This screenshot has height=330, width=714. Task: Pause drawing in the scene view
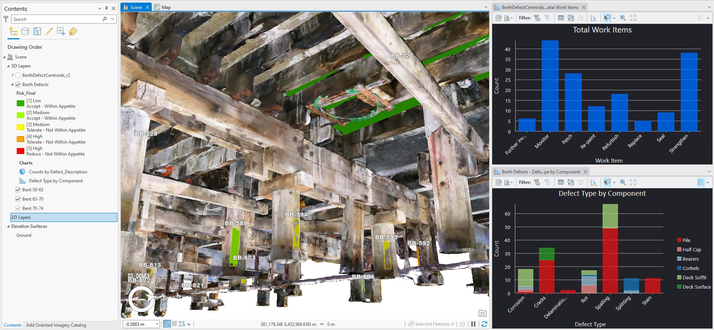[473, 324]
